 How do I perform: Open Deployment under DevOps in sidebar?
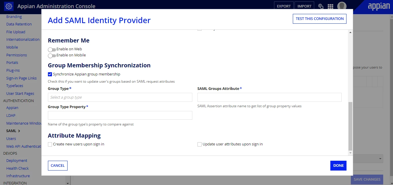pyautogui.click(x=17, y=161)
